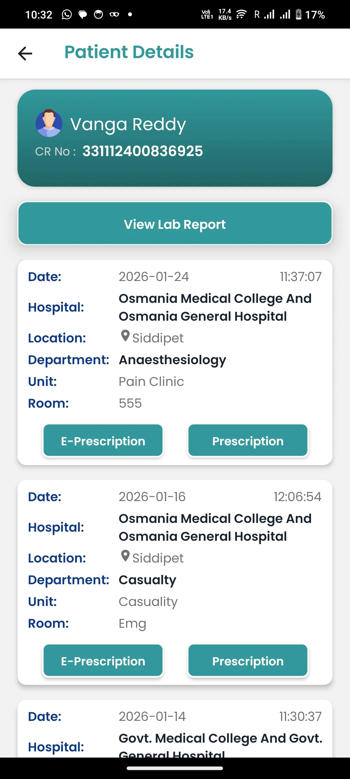
Task: Select the CR number 331112400836925
Action: click(x=143, y=151)
